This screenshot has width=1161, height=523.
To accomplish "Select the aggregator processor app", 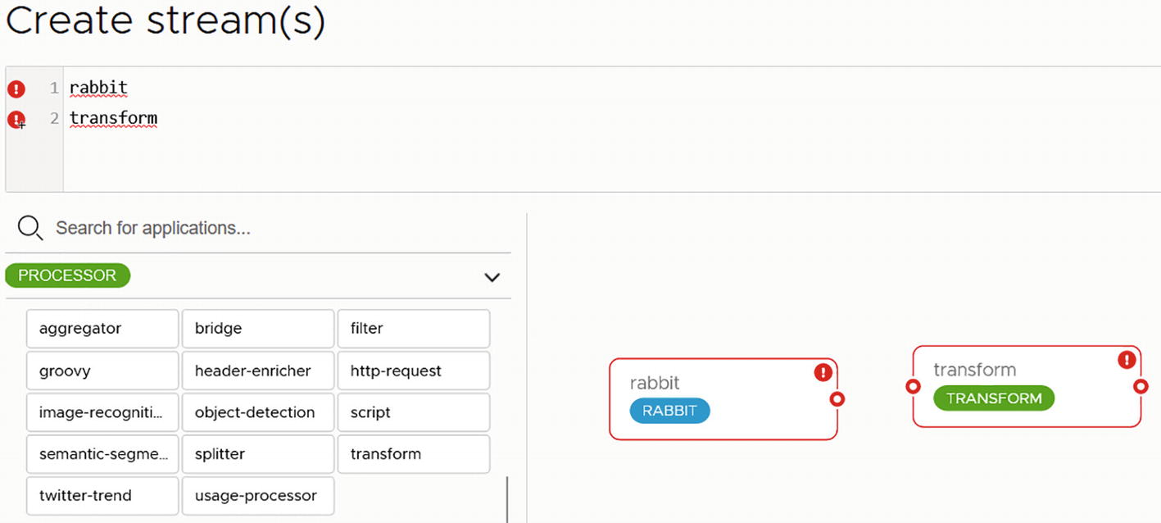I will [x=102, y=329].
